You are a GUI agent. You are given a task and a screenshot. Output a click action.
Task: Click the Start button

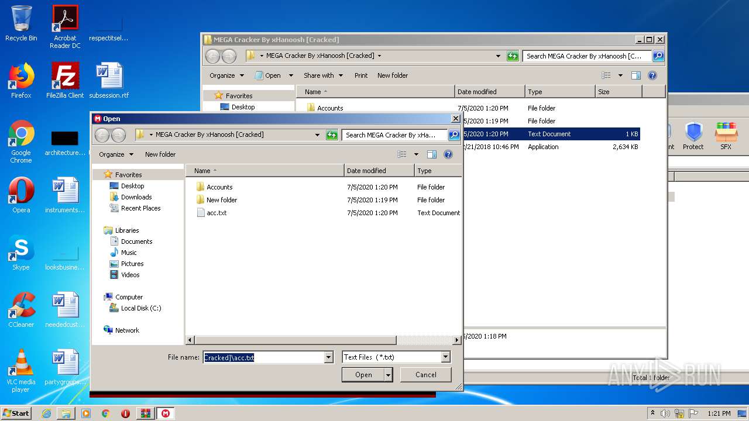point(16,413)
